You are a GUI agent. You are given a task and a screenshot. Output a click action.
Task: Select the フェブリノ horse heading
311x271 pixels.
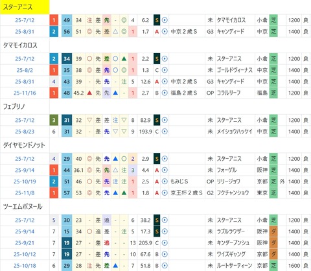14,106
